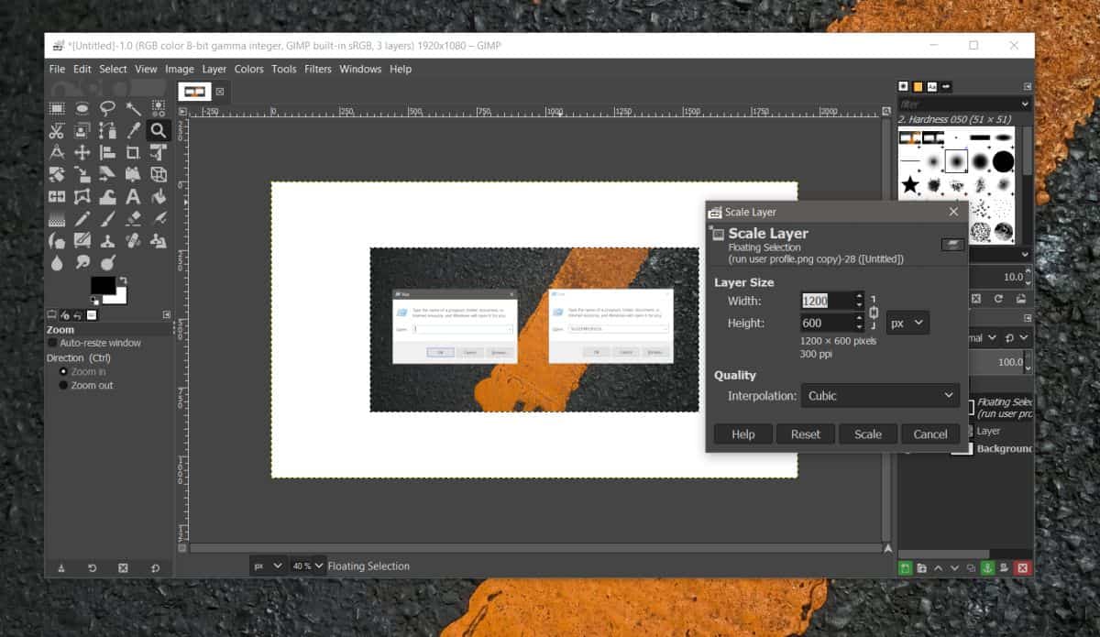Viewport: 1100px width, 637px height.
Task: Toggle the chain link between Width and Height
Action: pyautogui.click(x=874, y=312)
